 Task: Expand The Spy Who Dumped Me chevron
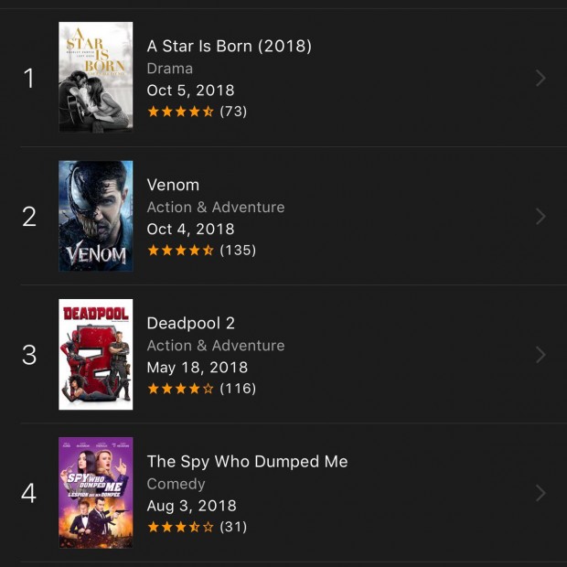(x=540, y=493)
